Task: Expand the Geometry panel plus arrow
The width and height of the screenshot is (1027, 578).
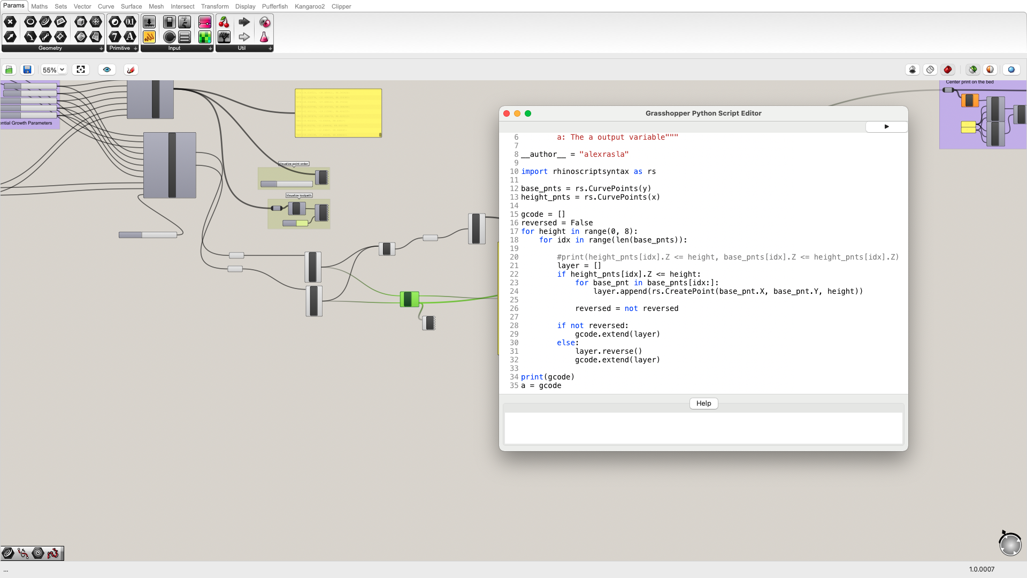Action: pos(101,48)
